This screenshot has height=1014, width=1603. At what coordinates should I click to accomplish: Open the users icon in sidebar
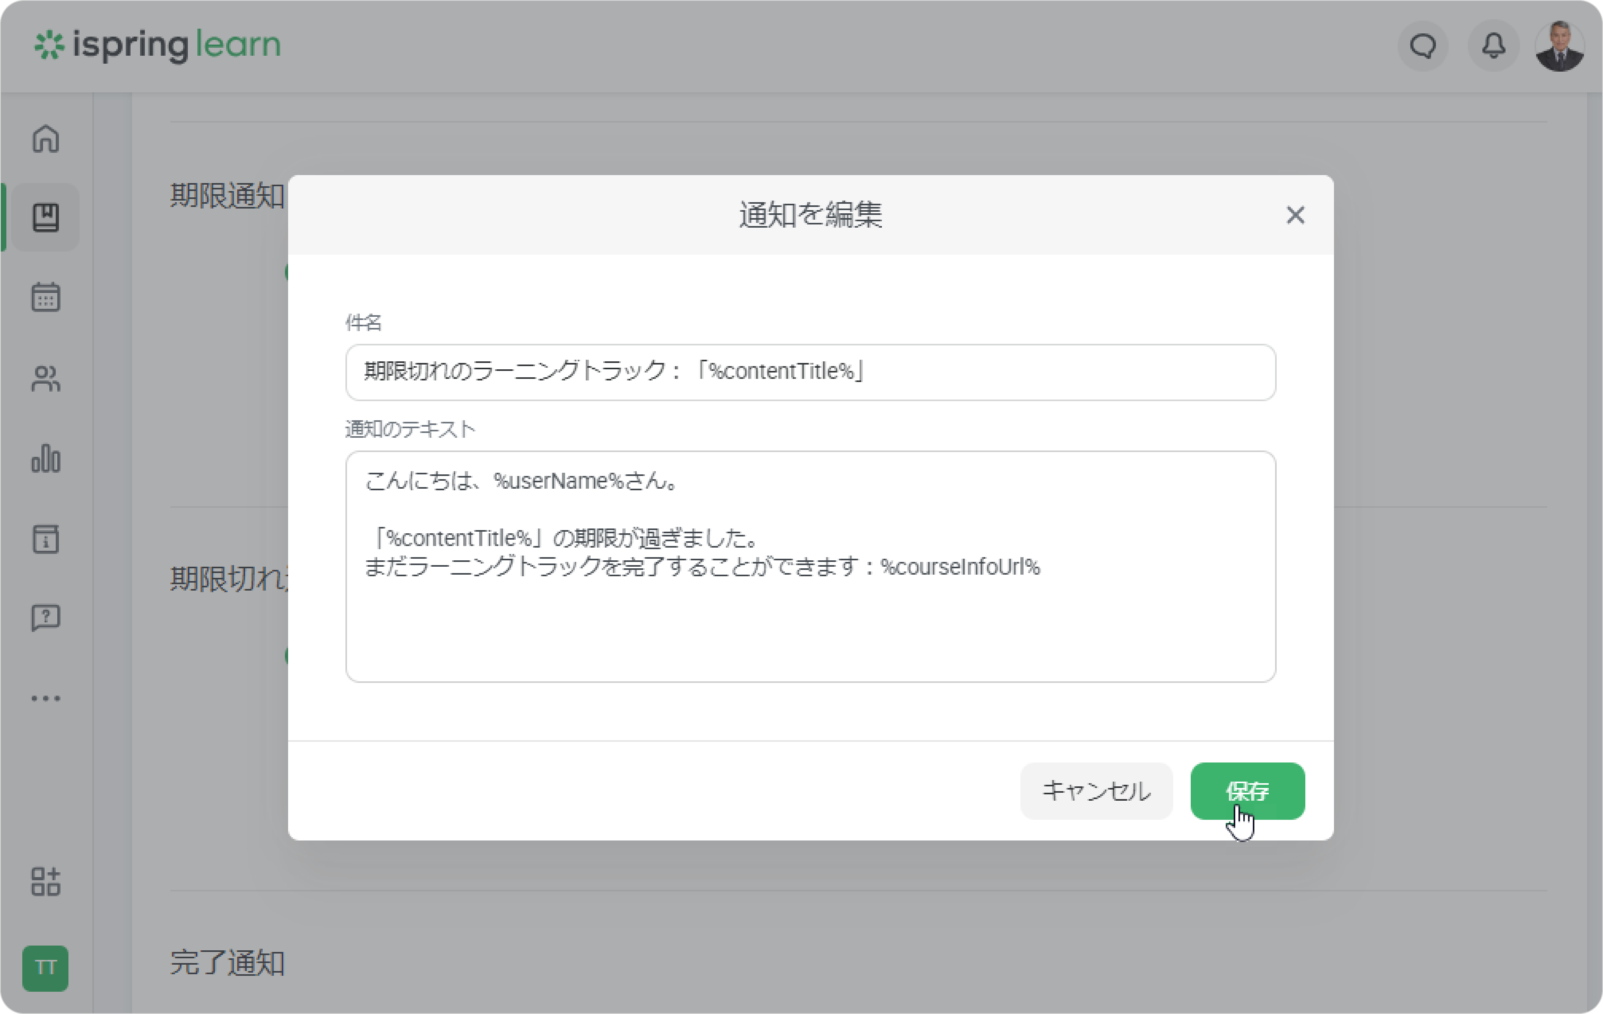(46, 378)
